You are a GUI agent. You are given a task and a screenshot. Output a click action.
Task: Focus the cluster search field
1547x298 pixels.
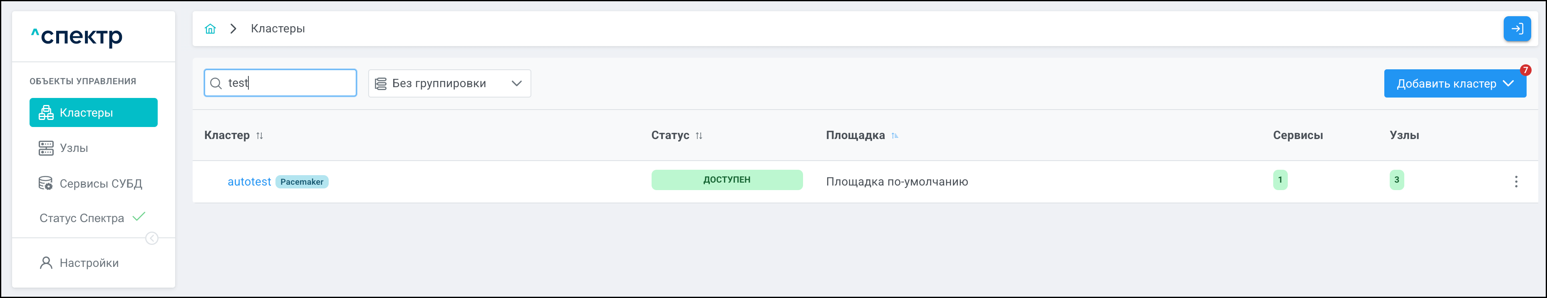click(288, 83)
